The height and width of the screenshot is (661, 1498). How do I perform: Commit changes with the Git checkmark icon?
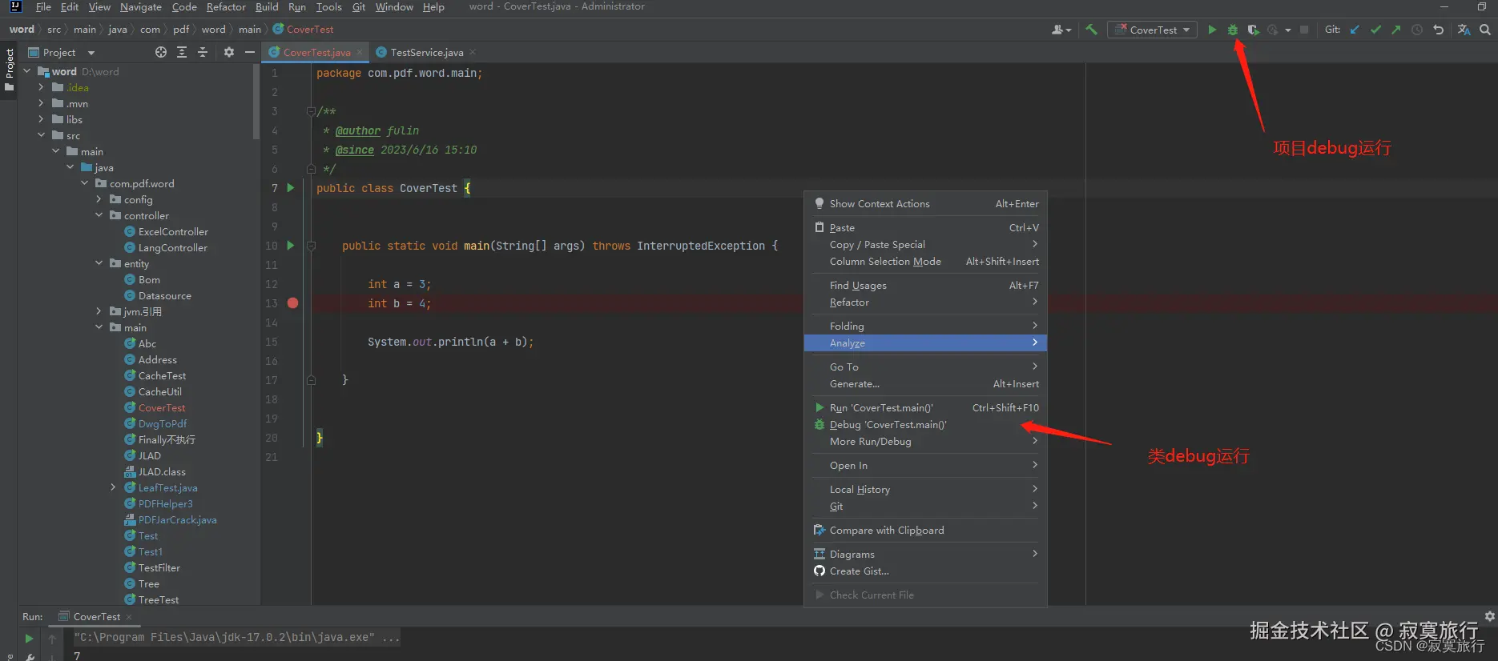pyautogui.click(x=1375, y=30)
